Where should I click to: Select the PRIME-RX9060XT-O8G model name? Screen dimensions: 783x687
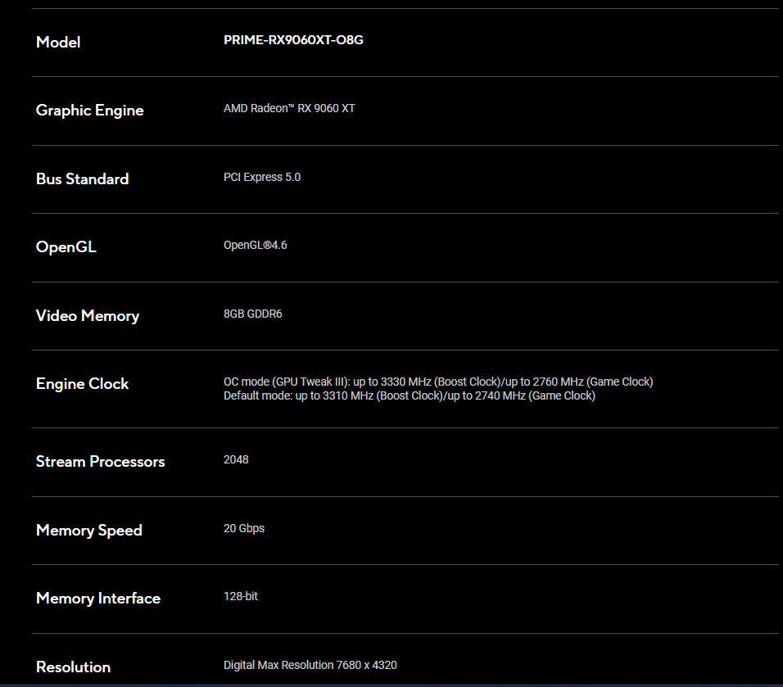[293, 40]
